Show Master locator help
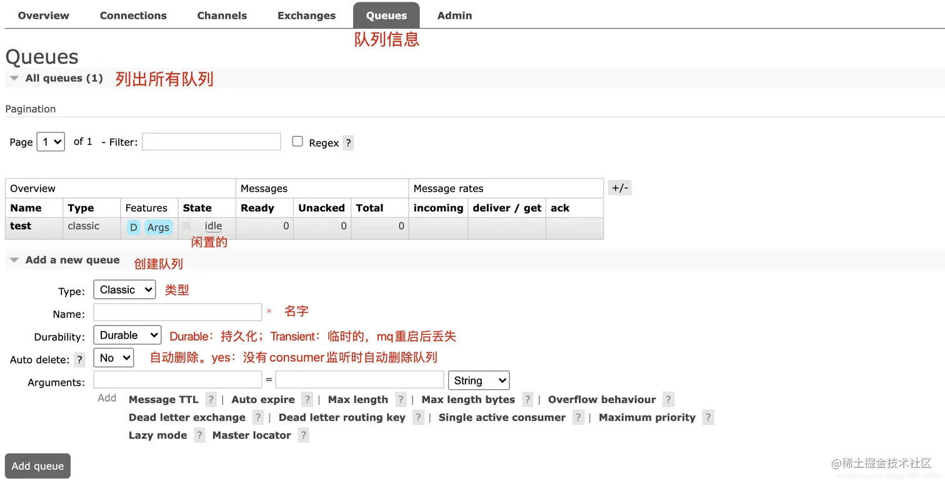This screenshot has height=483, width=945. [x=303, y=436]
